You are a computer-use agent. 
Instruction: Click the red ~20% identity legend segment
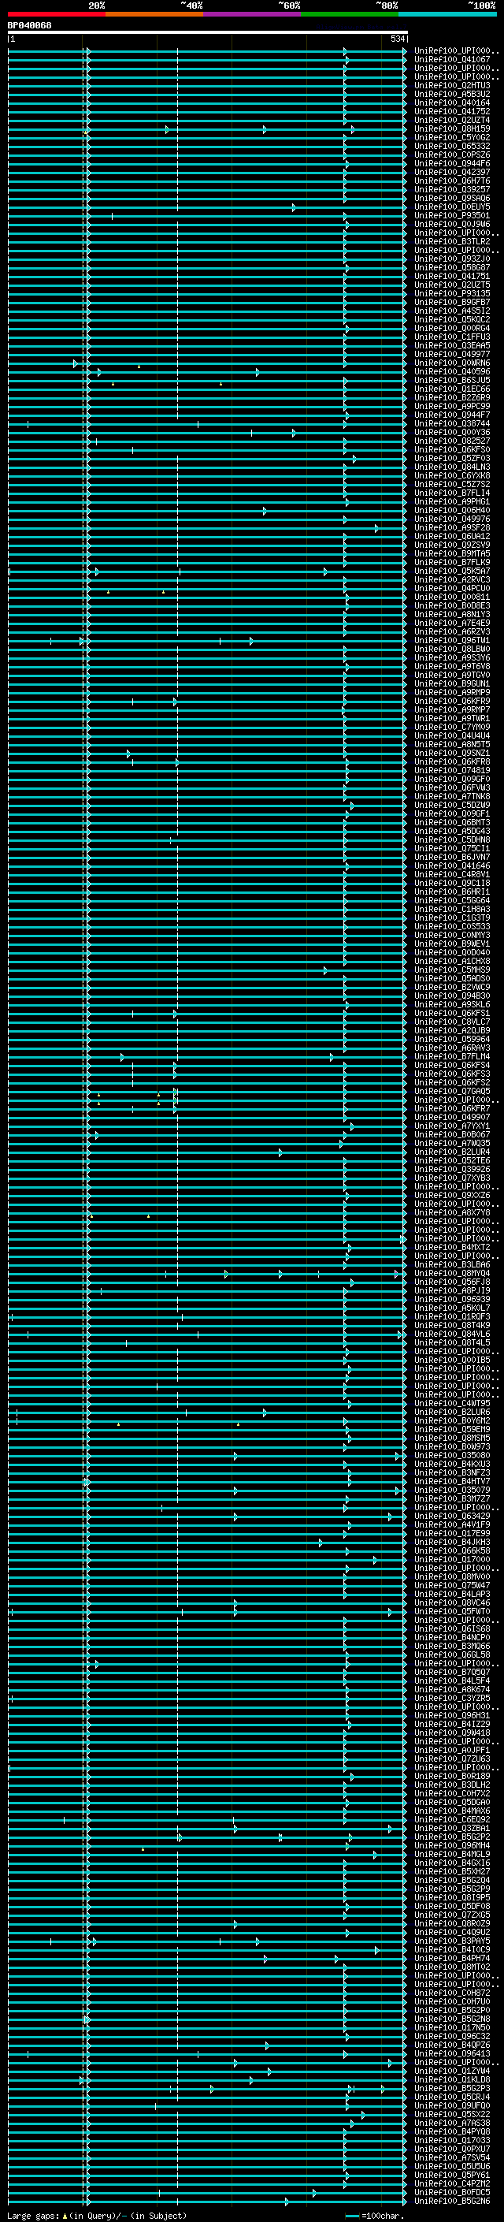(x=57, y=14)
